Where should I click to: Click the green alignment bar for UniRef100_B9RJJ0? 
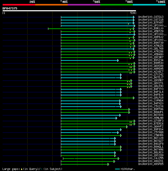[91, 29]
